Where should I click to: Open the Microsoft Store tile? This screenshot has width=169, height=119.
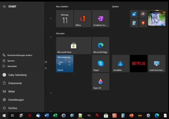73,46
